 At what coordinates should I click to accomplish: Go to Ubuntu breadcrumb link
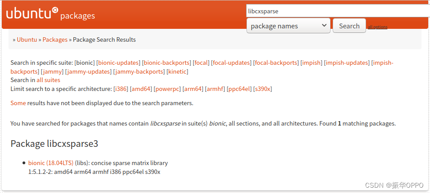pos(27,39)
